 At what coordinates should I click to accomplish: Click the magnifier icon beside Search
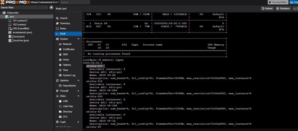(x=57, y=18)
